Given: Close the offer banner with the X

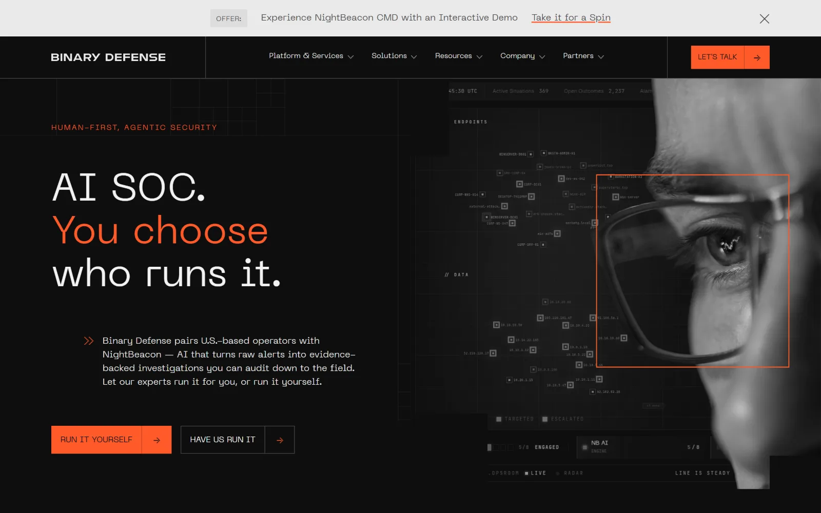Looking at the screenshot, I should (x=764, y=18).
